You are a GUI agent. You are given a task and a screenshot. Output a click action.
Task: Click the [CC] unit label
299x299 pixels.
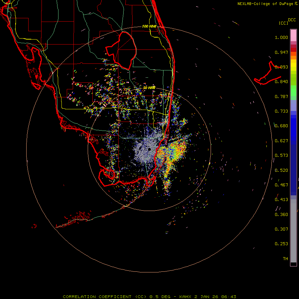click(283, 23)
